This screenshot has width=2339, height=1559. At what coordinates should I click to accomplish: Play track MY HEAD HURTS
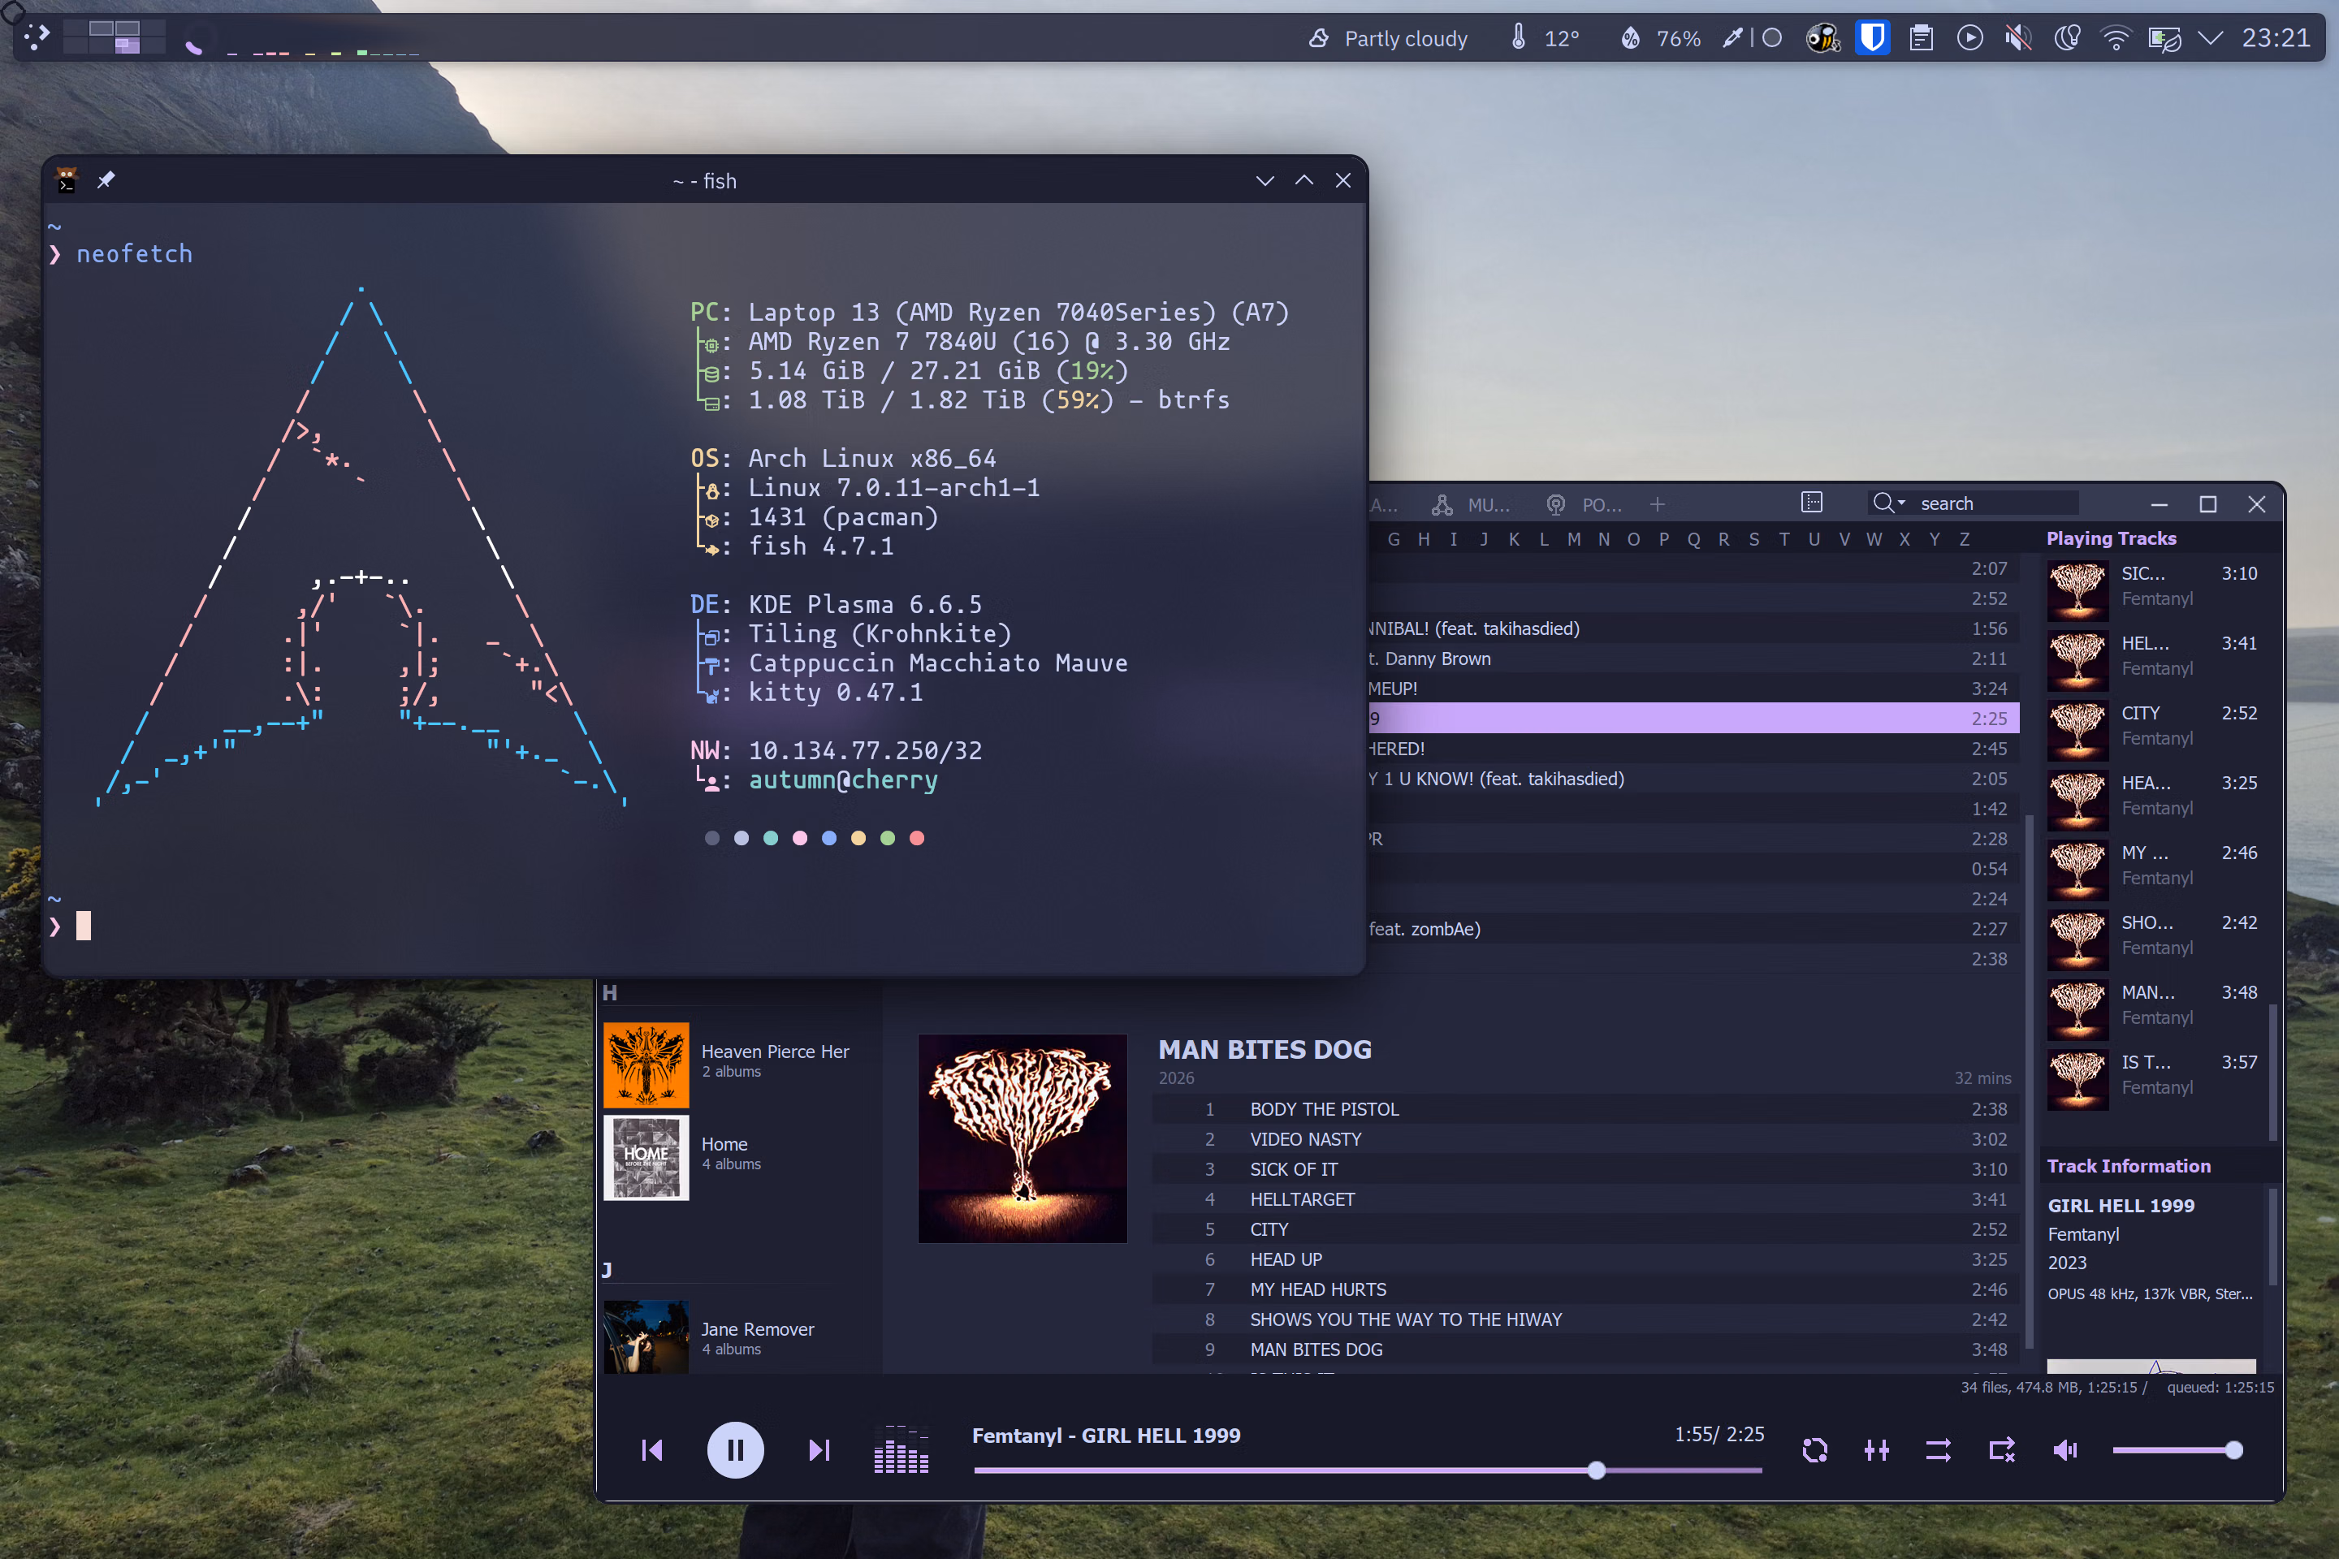(1585, 1289)
